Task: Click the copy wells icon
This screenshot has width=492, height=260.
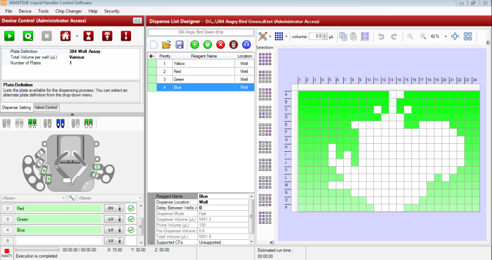Action: 343,36
